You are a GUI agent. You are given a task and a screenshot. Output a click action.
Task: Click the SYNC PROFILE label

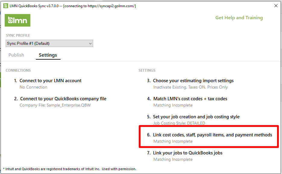tap(18, 36)
